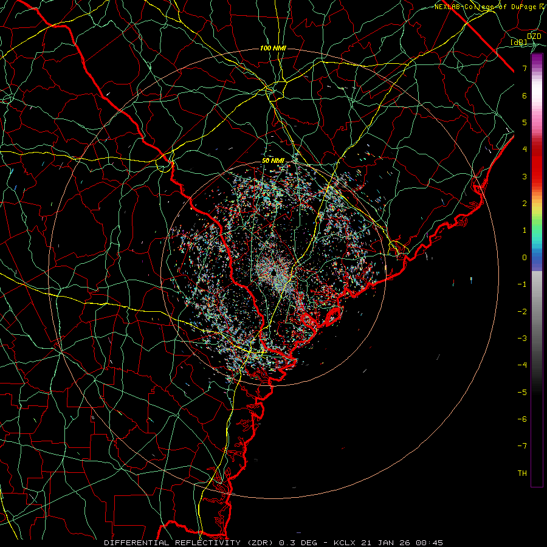Viewport: 547px width, 547px height.
Task: Click the purple top of the ZDR color bar
Action: [537, 60]
